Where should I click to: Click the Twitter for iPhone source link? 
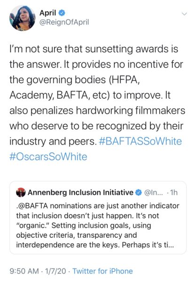(x=102, y=271)
